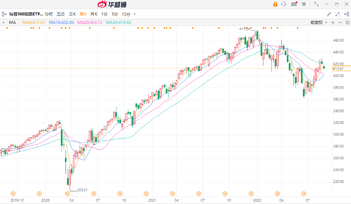Zoom in chart with plus icon
The image size is (351, 204).
click(333, 22)
